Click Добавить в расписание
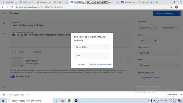This screenshot has height=103, width=183. point(100,64)
